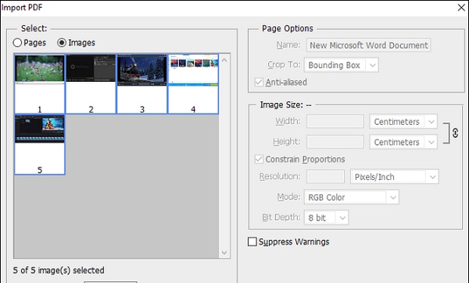Click the Name field in Page Options
Screen dimensions: 469x283
pos(368,45)
